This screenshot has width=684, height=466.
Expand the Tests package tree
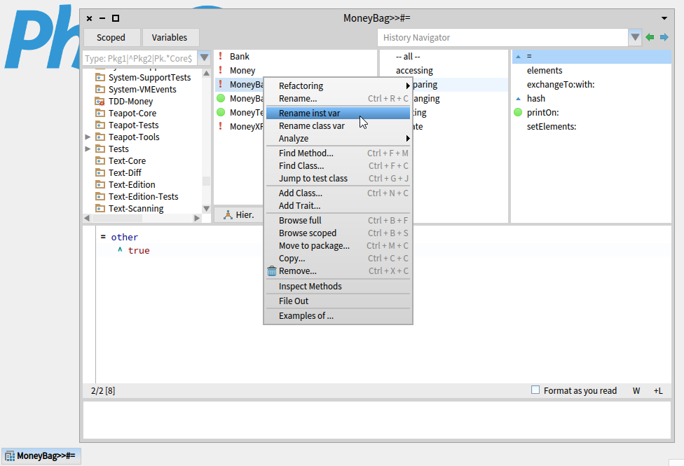pyautogui.click(x=88, y=149)
